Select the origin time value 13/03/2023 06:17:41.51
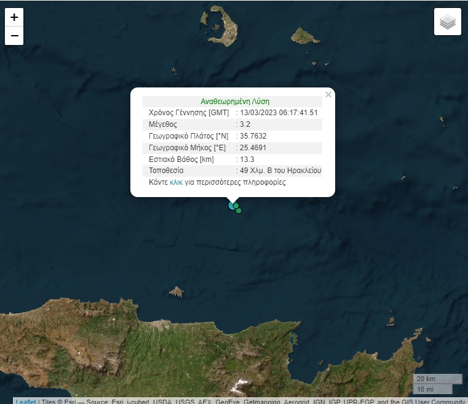This screenshot has height=404, width=468. point(279,113)
